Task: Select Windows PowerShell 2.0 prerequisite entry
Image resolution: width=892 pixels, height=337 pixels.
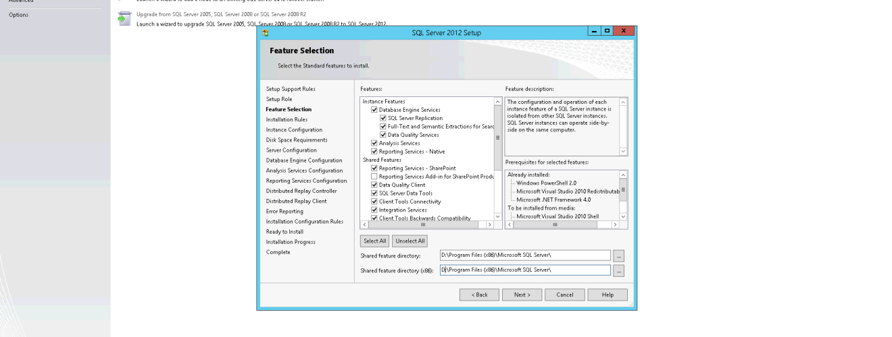Action: (547, 183)
